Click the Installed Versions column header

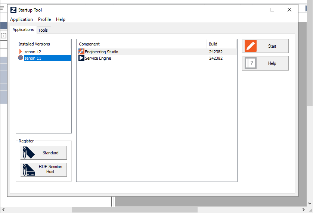44,44
